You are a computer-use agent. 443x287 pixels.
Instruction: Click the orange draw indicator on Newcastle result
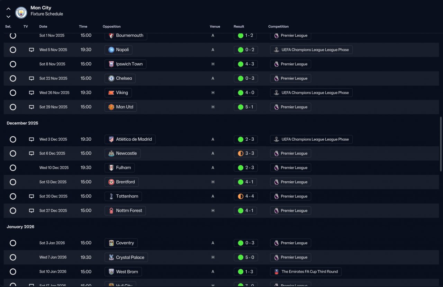tap(241, 154)
